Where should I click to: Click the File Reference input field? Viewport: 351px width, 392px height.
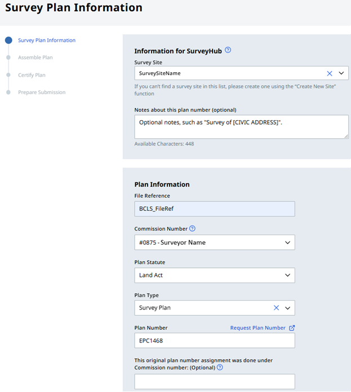click(x=214, y=209)
